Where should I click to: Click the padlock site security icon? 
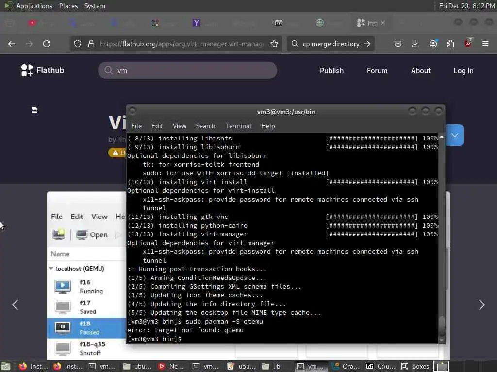pyautogui.click(x=91, y=44)
